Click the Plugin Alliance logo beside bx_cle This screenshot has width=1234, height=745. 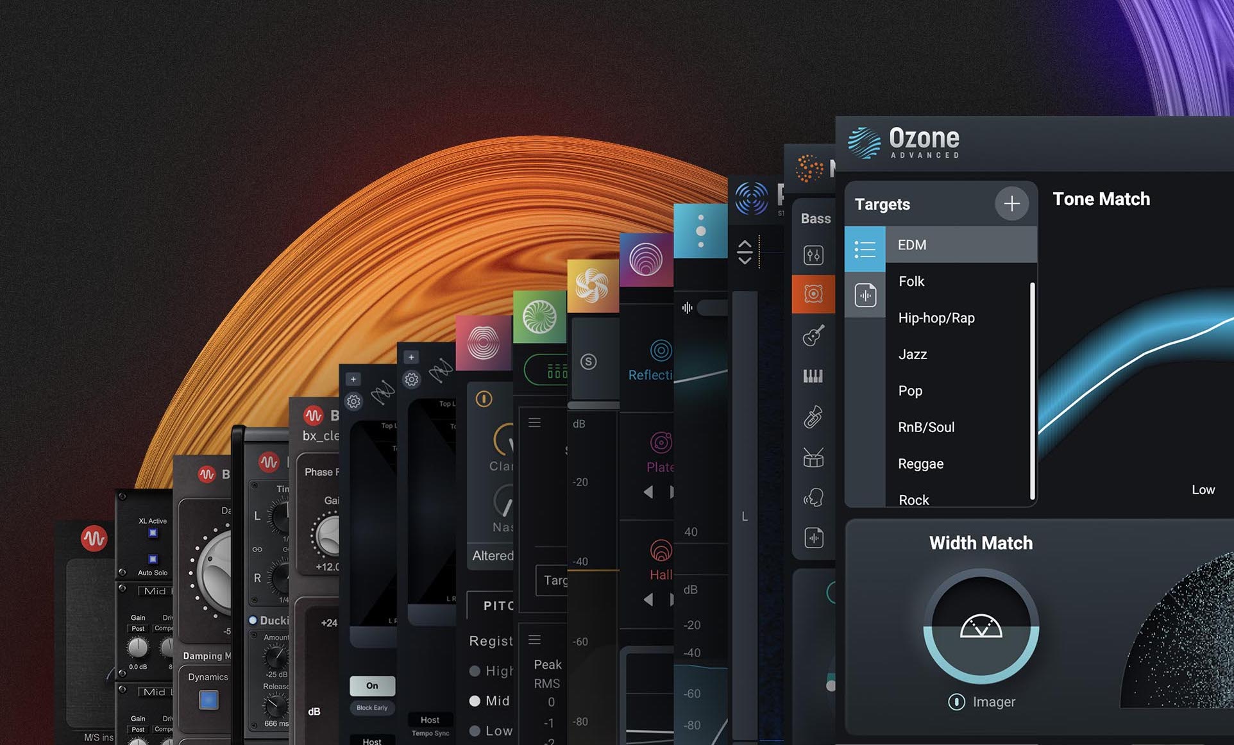pyautogui.click(x=313, y=415)
